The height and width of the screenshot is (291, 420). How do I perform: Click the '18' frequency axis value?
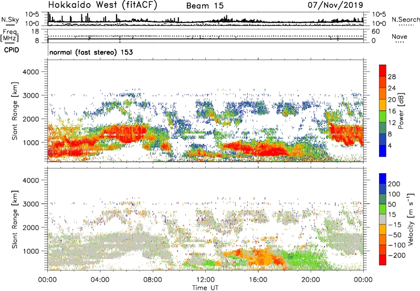click(x=35, y=32)
